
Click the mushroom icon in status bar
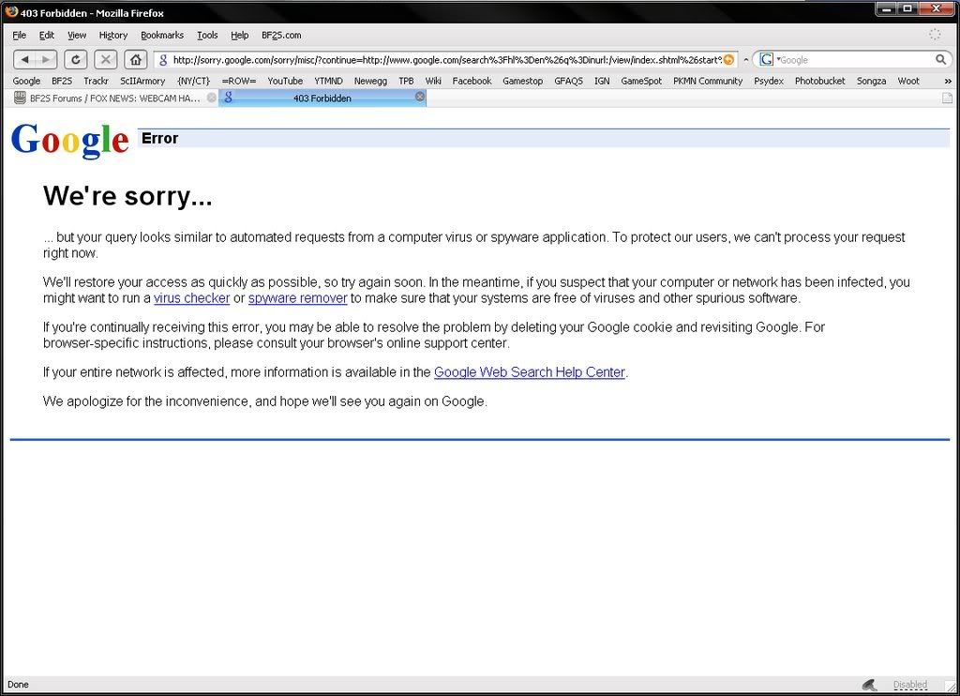pyautogui.click(x=869, y=685)
